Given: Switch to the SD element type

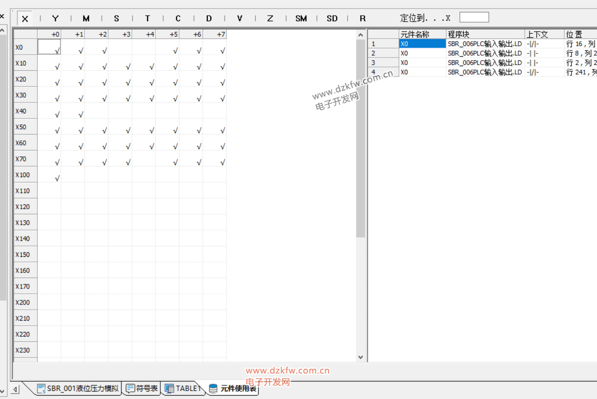Looking at the screenshot, I should (332, 18).
